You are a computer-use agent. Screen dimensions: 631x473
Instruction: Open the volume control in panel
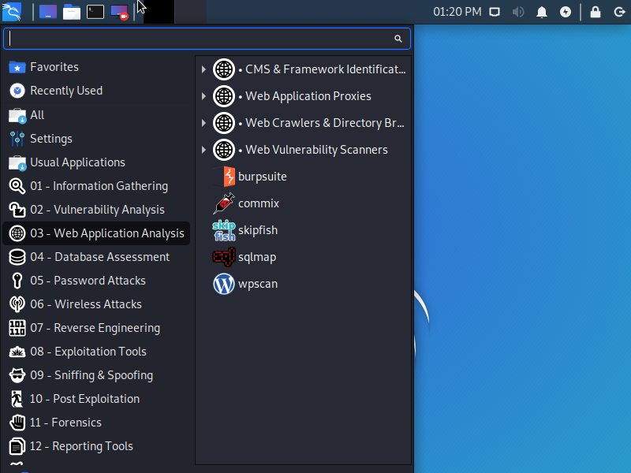pyautogui.click(x=518, y=12)
